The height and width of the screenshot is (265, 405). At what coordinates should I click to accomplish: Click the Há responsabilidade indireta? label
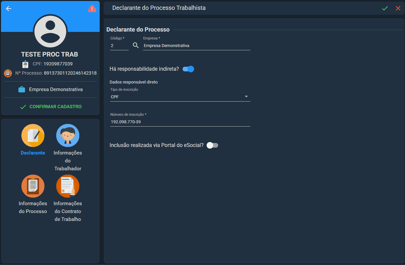[144, 69]
